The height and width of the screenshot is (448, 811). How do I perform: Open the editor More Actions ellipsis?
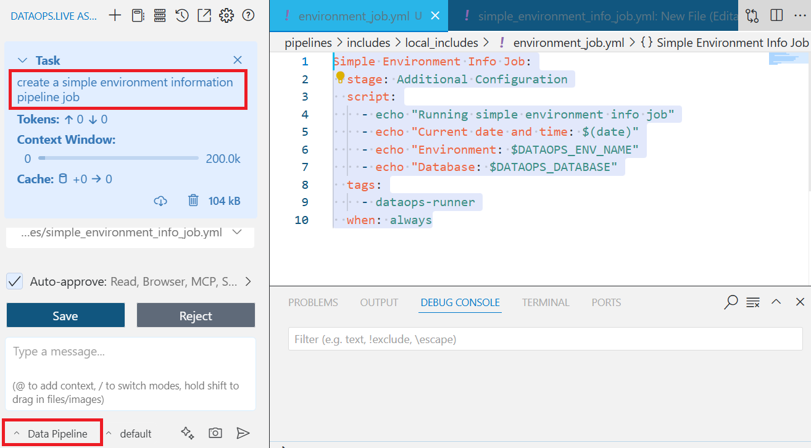pyautogui.click(x=800, y=16)
